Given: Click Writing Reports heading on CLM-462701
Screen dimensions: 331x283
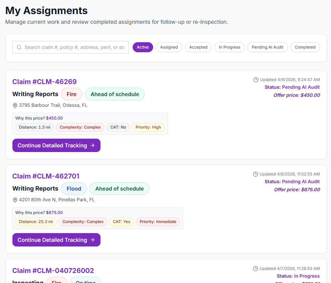Looking at the screenshot, I should point(35,189).
